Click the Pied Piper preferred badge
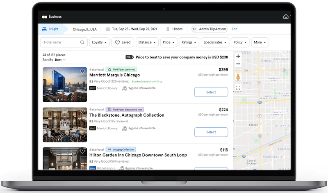The width and height of the screenshot is (328, 193). coord(121,69)
